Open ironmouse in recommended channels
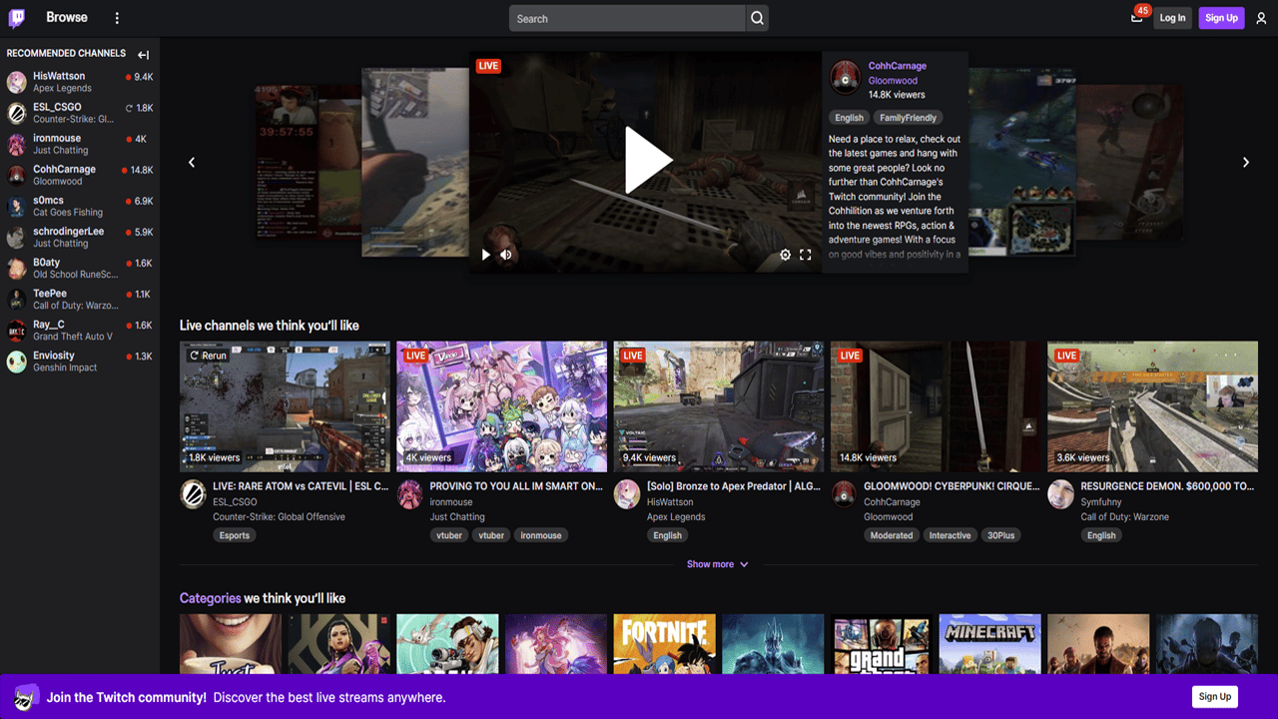 point(80,144)
